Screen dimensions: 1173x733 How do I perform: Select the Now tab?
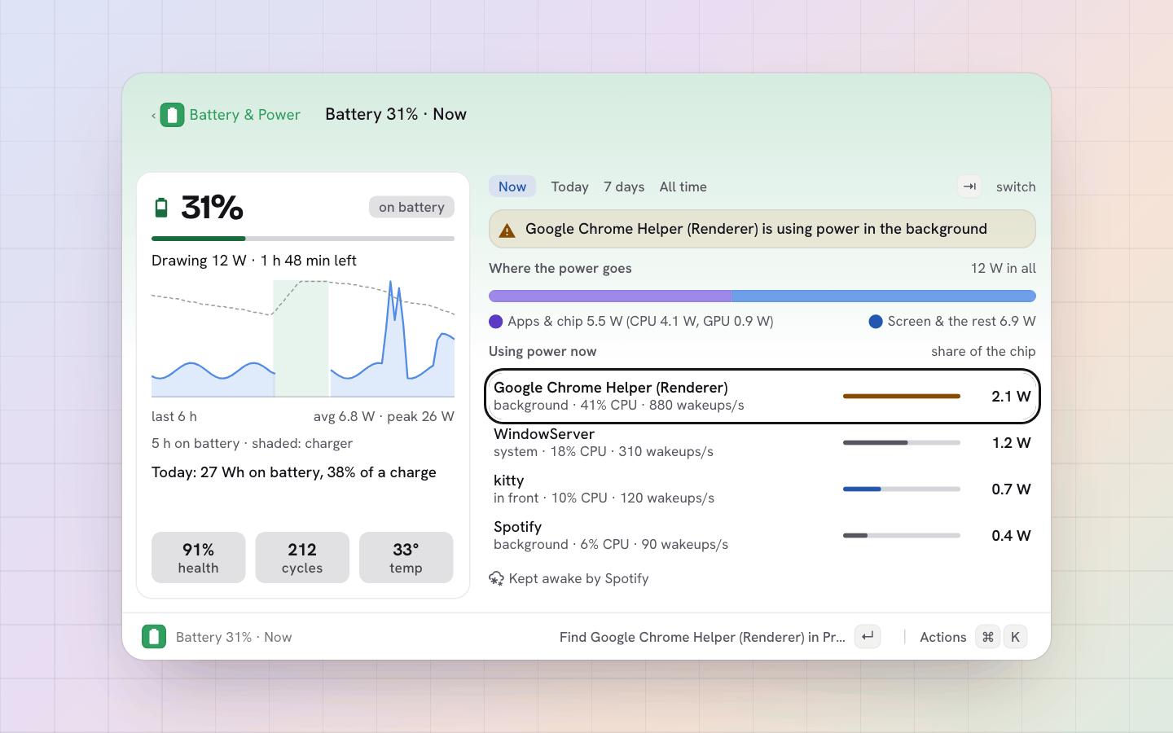tap(512, 187)
